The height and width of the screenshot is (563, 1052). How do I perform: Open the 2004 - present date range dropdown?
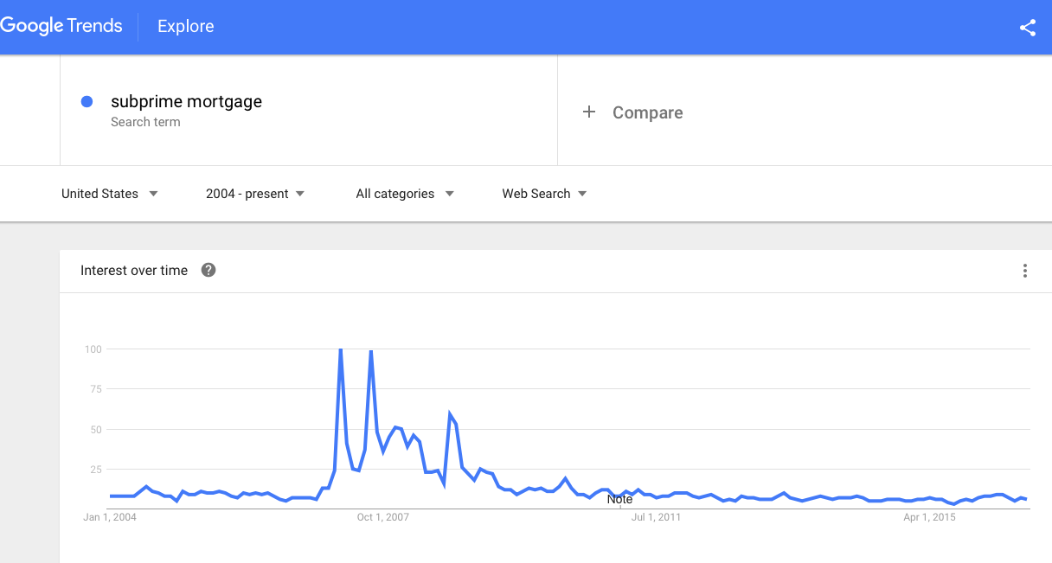(255, 194)
